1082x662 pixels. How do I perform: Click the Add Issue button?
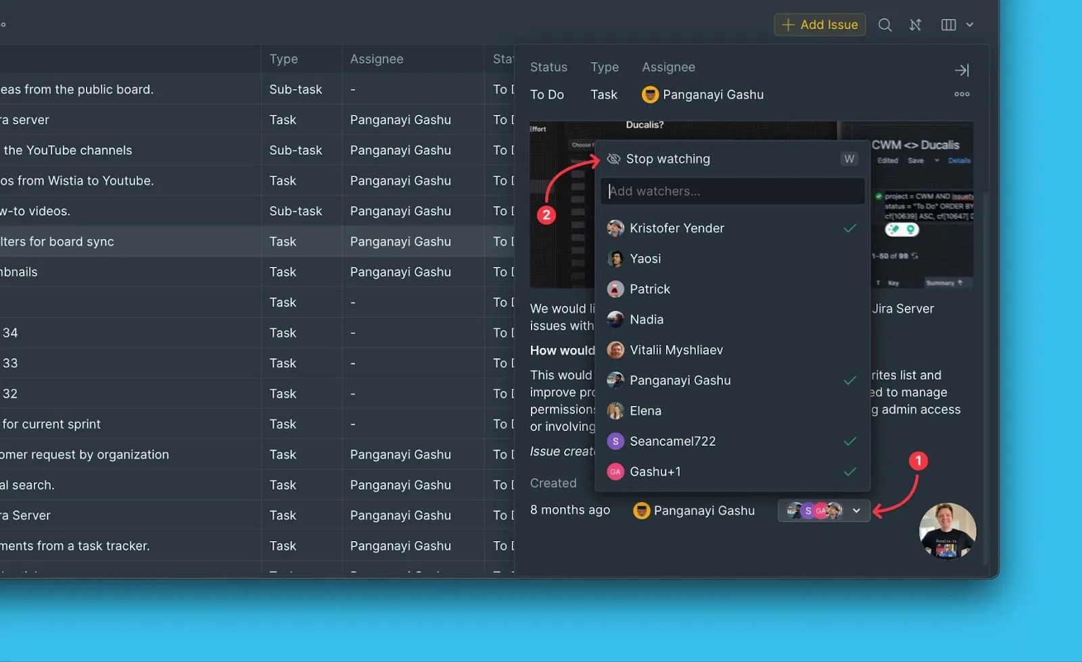click(820, 25)
